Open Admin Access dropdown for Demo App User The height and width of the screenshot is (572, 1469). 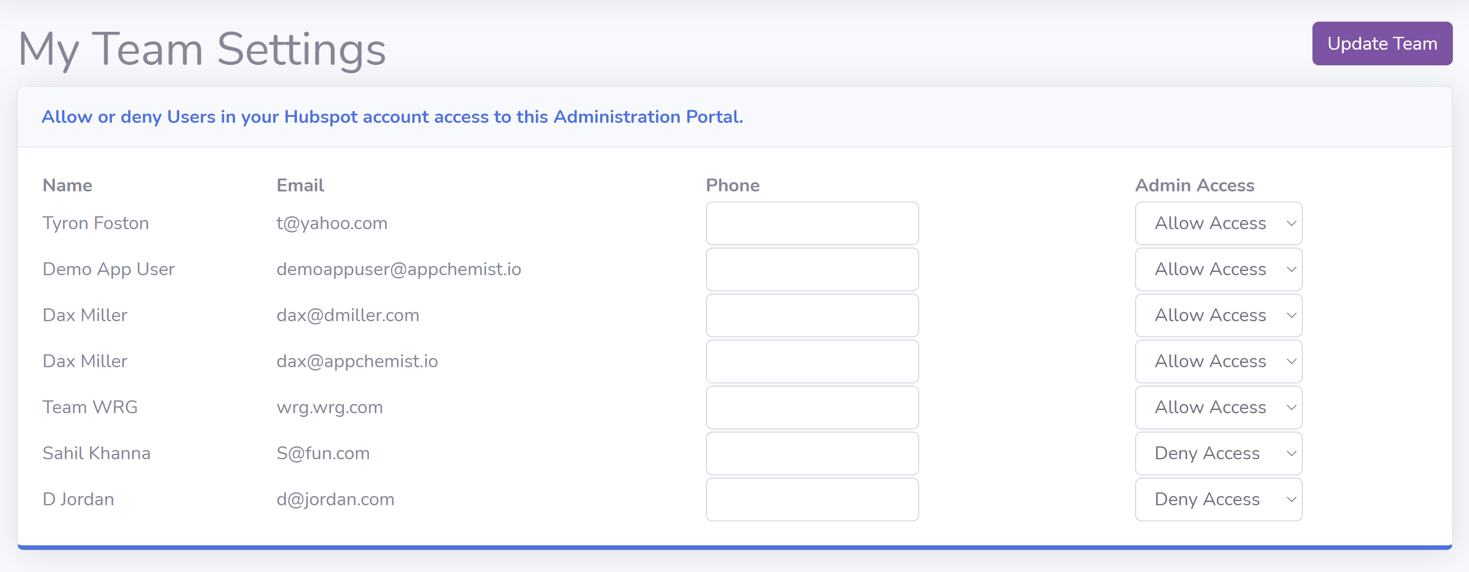tap(1218, 270)
